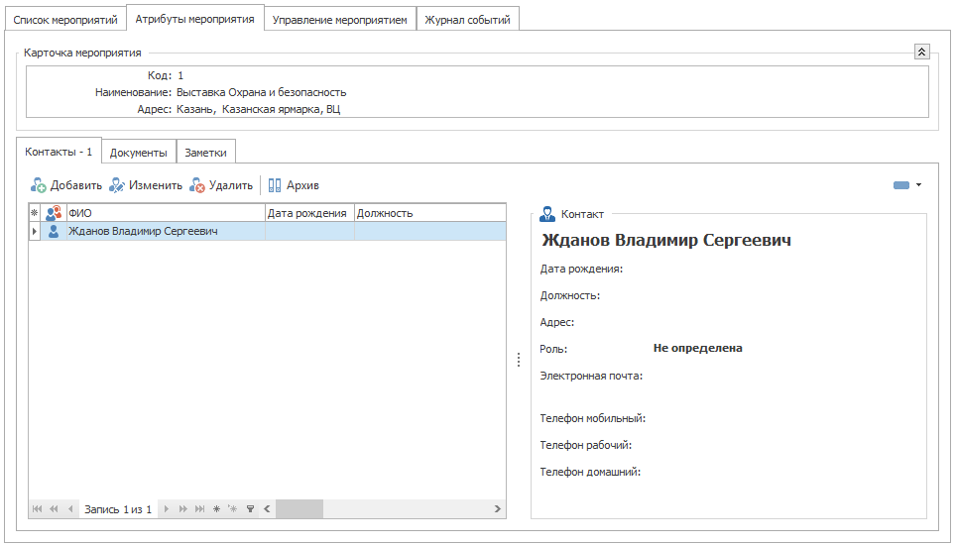Click the contact type column header icon
956x546 pixels.
tap(54, 213)
